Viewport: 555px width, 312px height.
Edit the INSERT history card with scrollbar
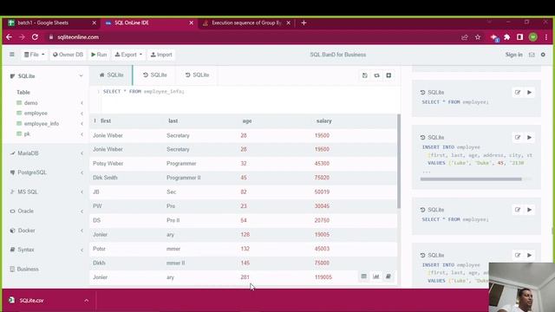pyautogui.click(x=518, y=137)
